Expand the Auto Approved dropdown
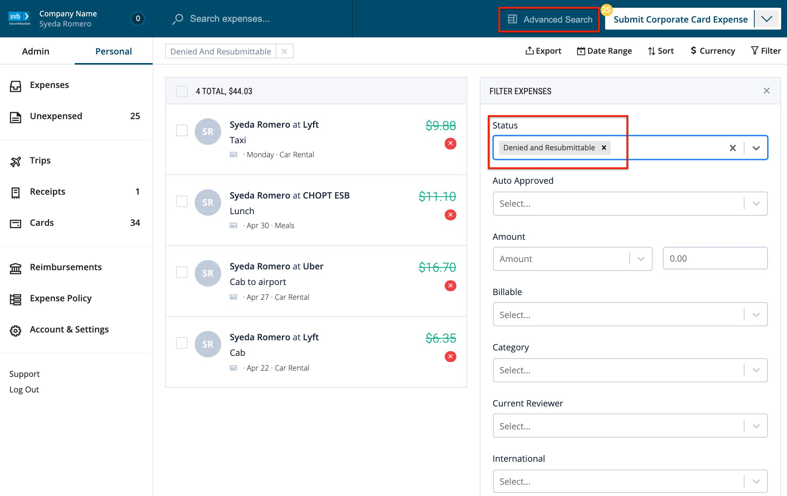Screen dimensions: 787x496 click(757, 203)
